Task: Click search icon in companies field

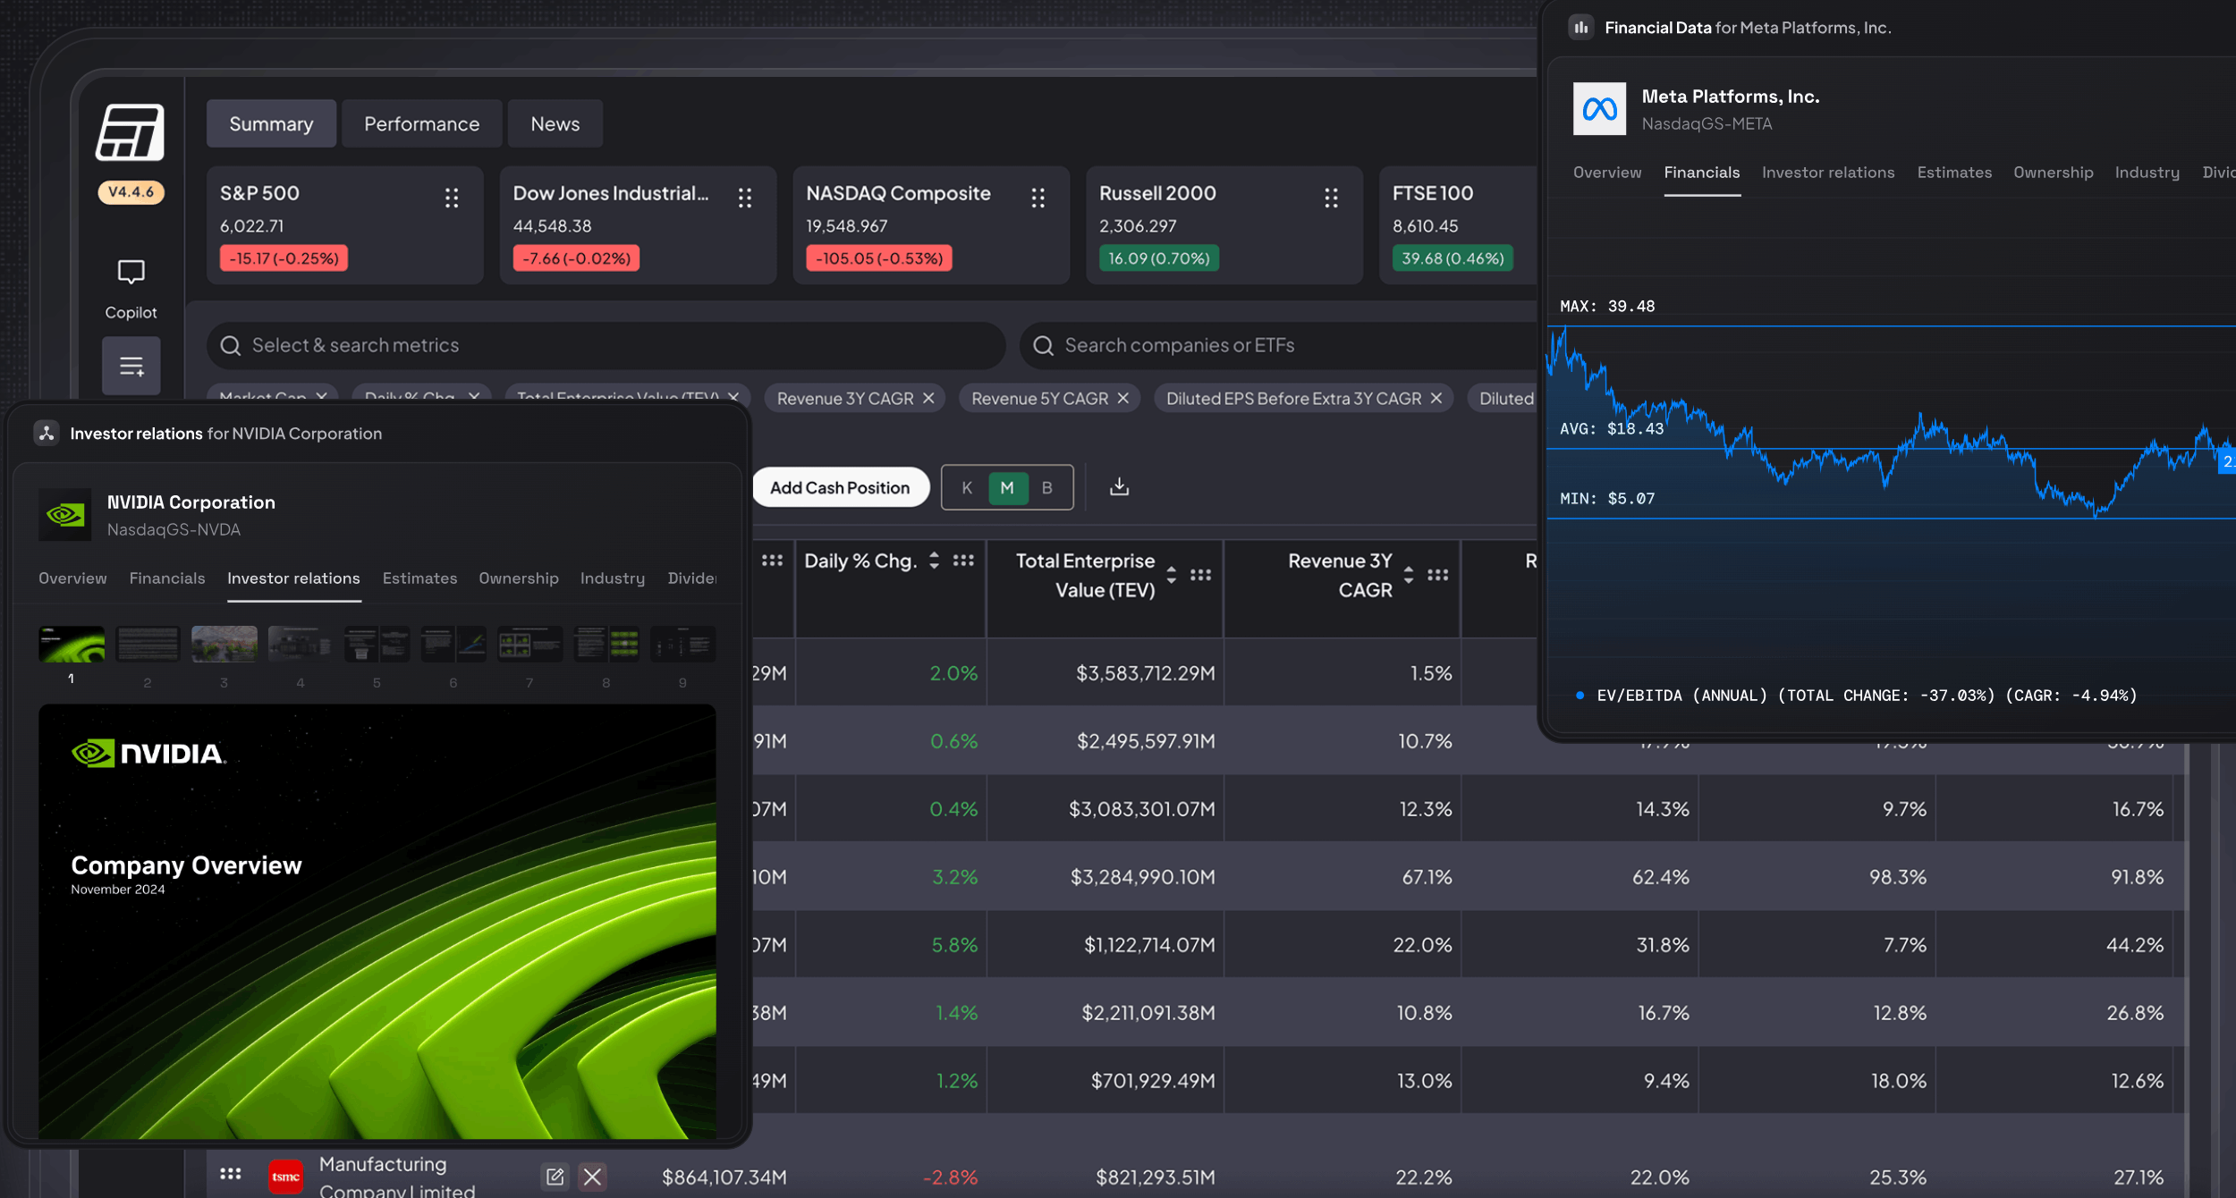Action: pos(1044,346)
